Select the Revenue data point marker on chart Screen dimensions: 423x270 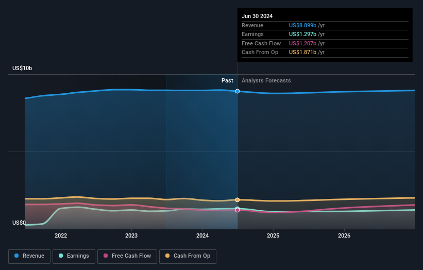(x=238, y=91)
